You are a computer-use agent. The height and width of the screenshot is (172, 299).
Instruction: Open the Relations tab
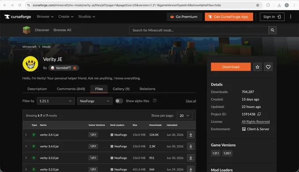click(147, 89)
